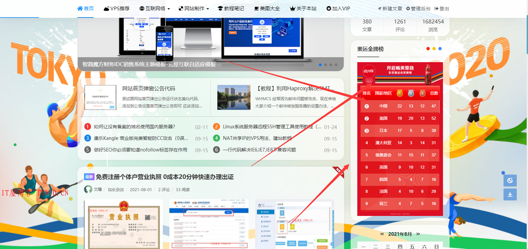Click the download arrow floating button
528x249 pixels.
(510, 194)
